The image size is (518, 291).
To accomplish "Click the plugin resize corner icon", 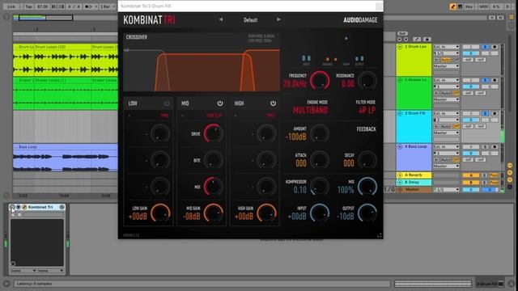I will (x=380, y=235).
